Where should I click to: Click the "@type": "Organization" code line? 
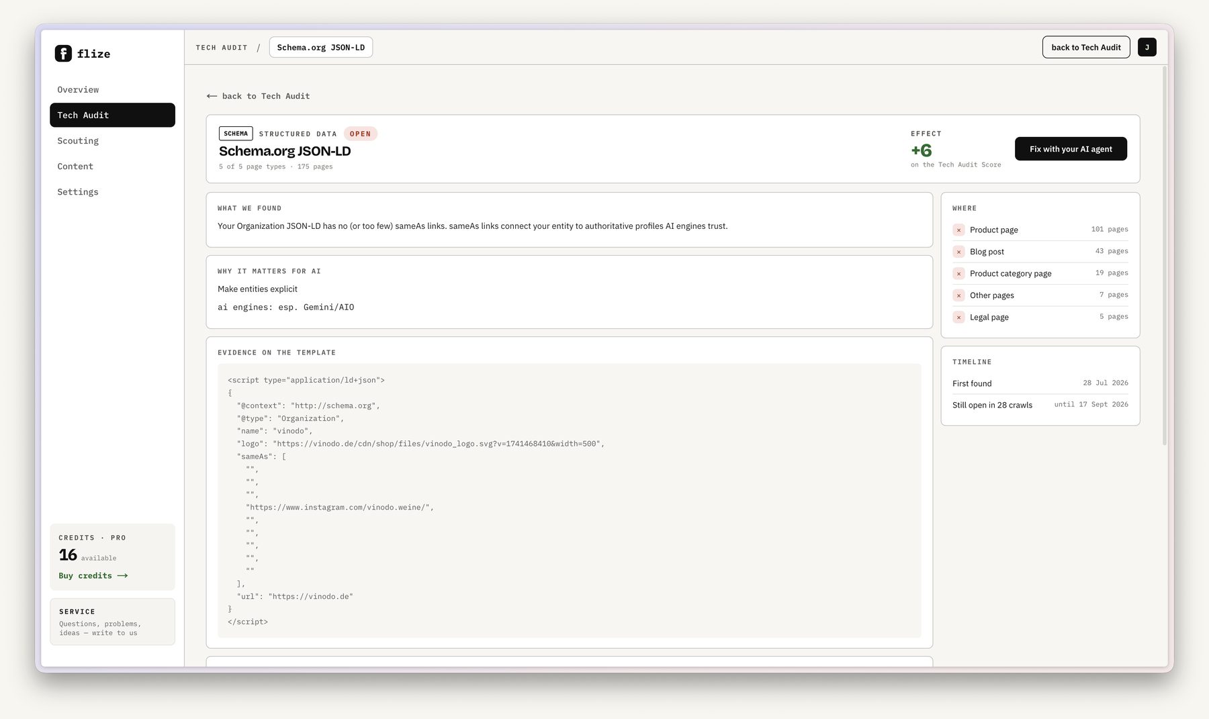290,419
